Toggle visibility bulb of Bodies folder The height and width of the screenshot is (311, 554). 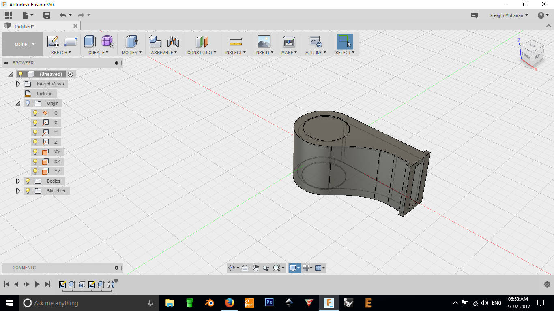(28, 181)
